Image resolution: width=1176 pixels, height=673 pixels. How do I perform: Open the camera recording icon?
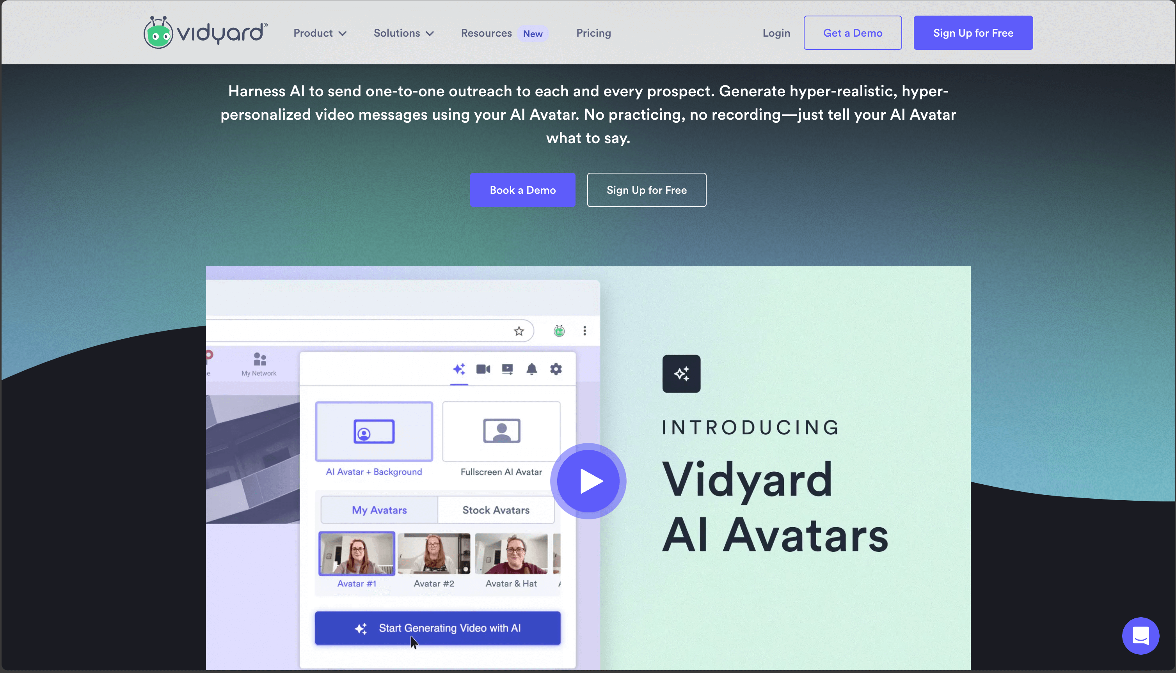(x=483, y=369)
